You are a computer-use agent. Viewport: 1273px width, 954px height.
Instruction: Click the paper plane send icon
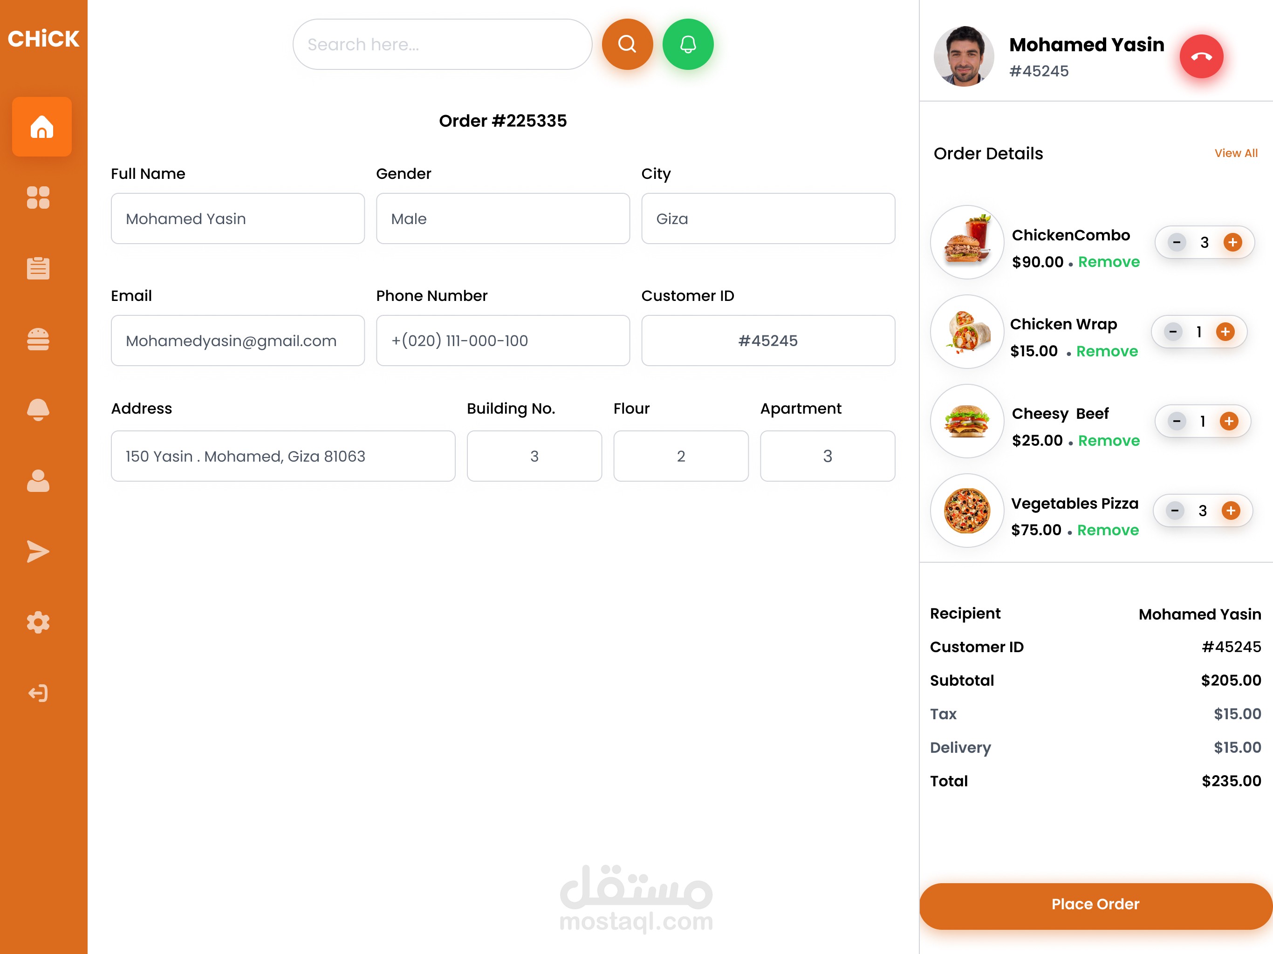pos(38,551)
